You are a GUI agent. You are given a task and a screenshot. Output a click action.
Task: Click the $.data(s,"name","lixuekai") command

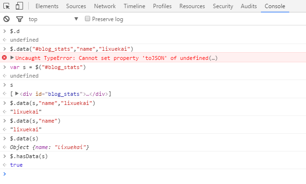tap(52, 103)
